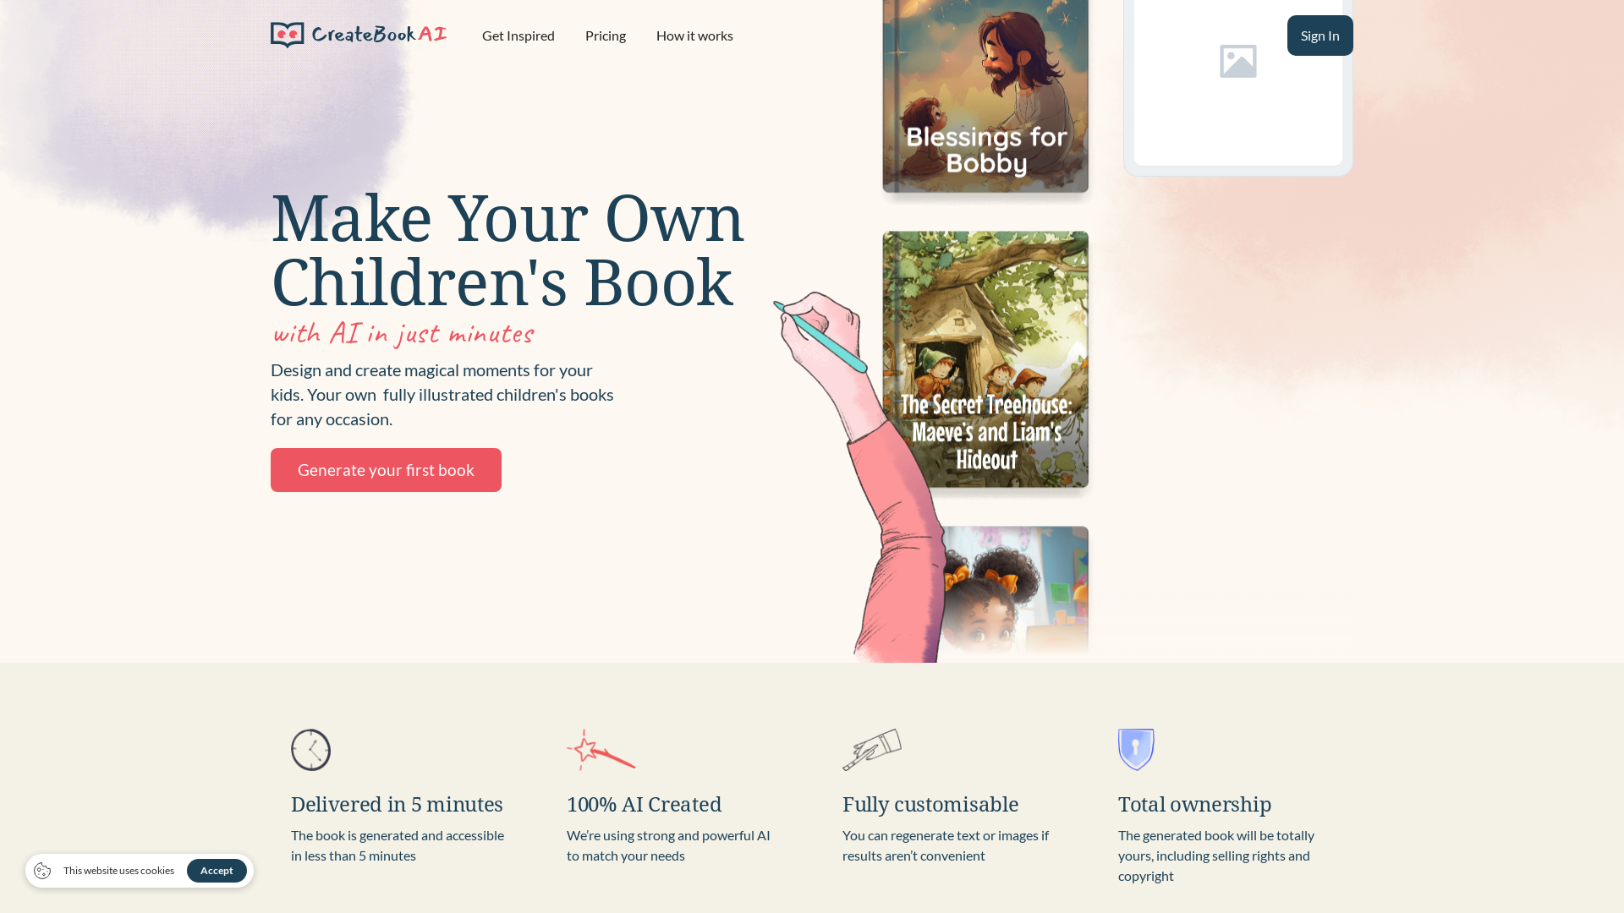Click the clock icon above Delivered in 5 minutes
The image size is (1624, 913).
click(311, 750)
